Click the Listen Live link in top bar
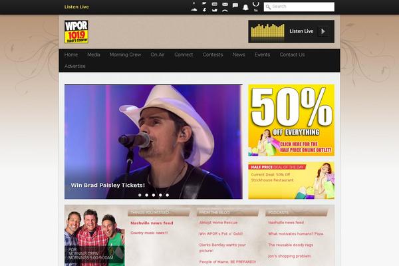This screenshot has width=399, height=266. [x=76, y=7]
